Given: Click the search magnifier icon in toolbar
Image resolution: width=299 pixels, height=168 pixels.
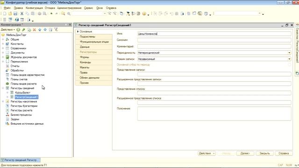Looking at the screenshot, I should 69,14.
